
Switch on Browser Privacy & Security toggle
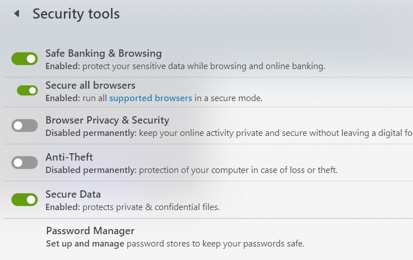tap(25, 125)
